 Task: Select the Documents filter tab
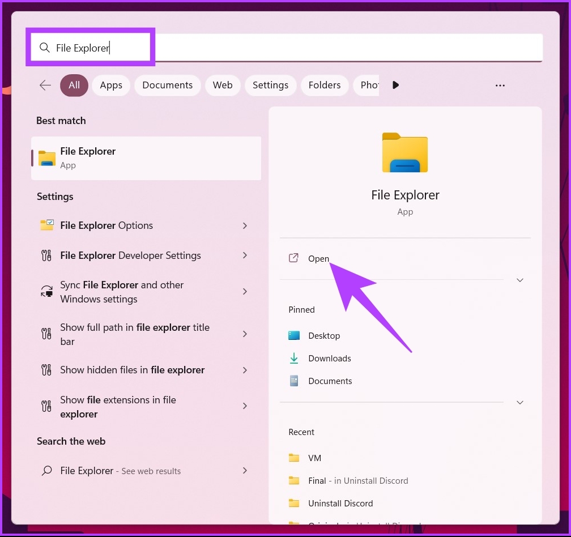pos(167,85)
